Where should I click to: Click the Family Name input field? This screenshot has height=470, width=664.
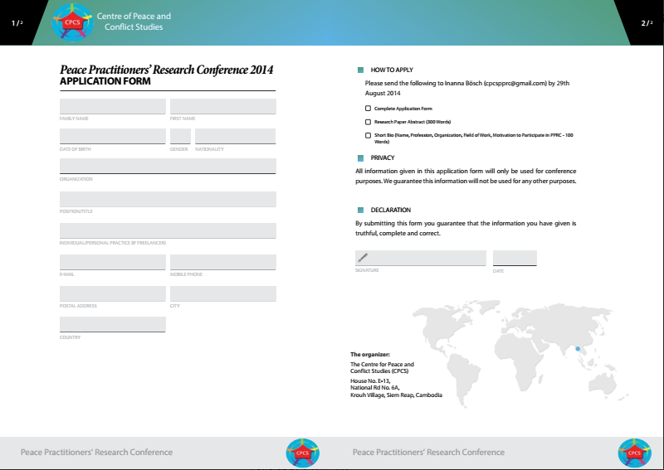point(113,106)
